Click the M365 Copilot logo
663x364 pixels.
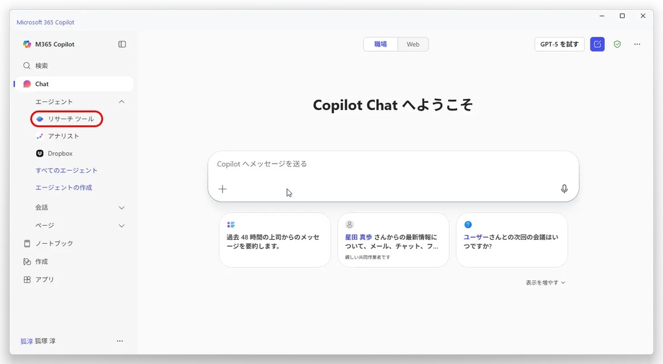tap(27, 45)
